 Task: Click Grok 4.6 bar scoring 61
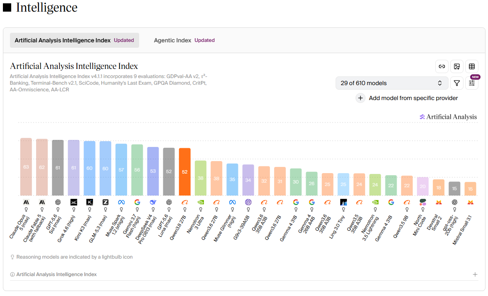pos(74,168)
